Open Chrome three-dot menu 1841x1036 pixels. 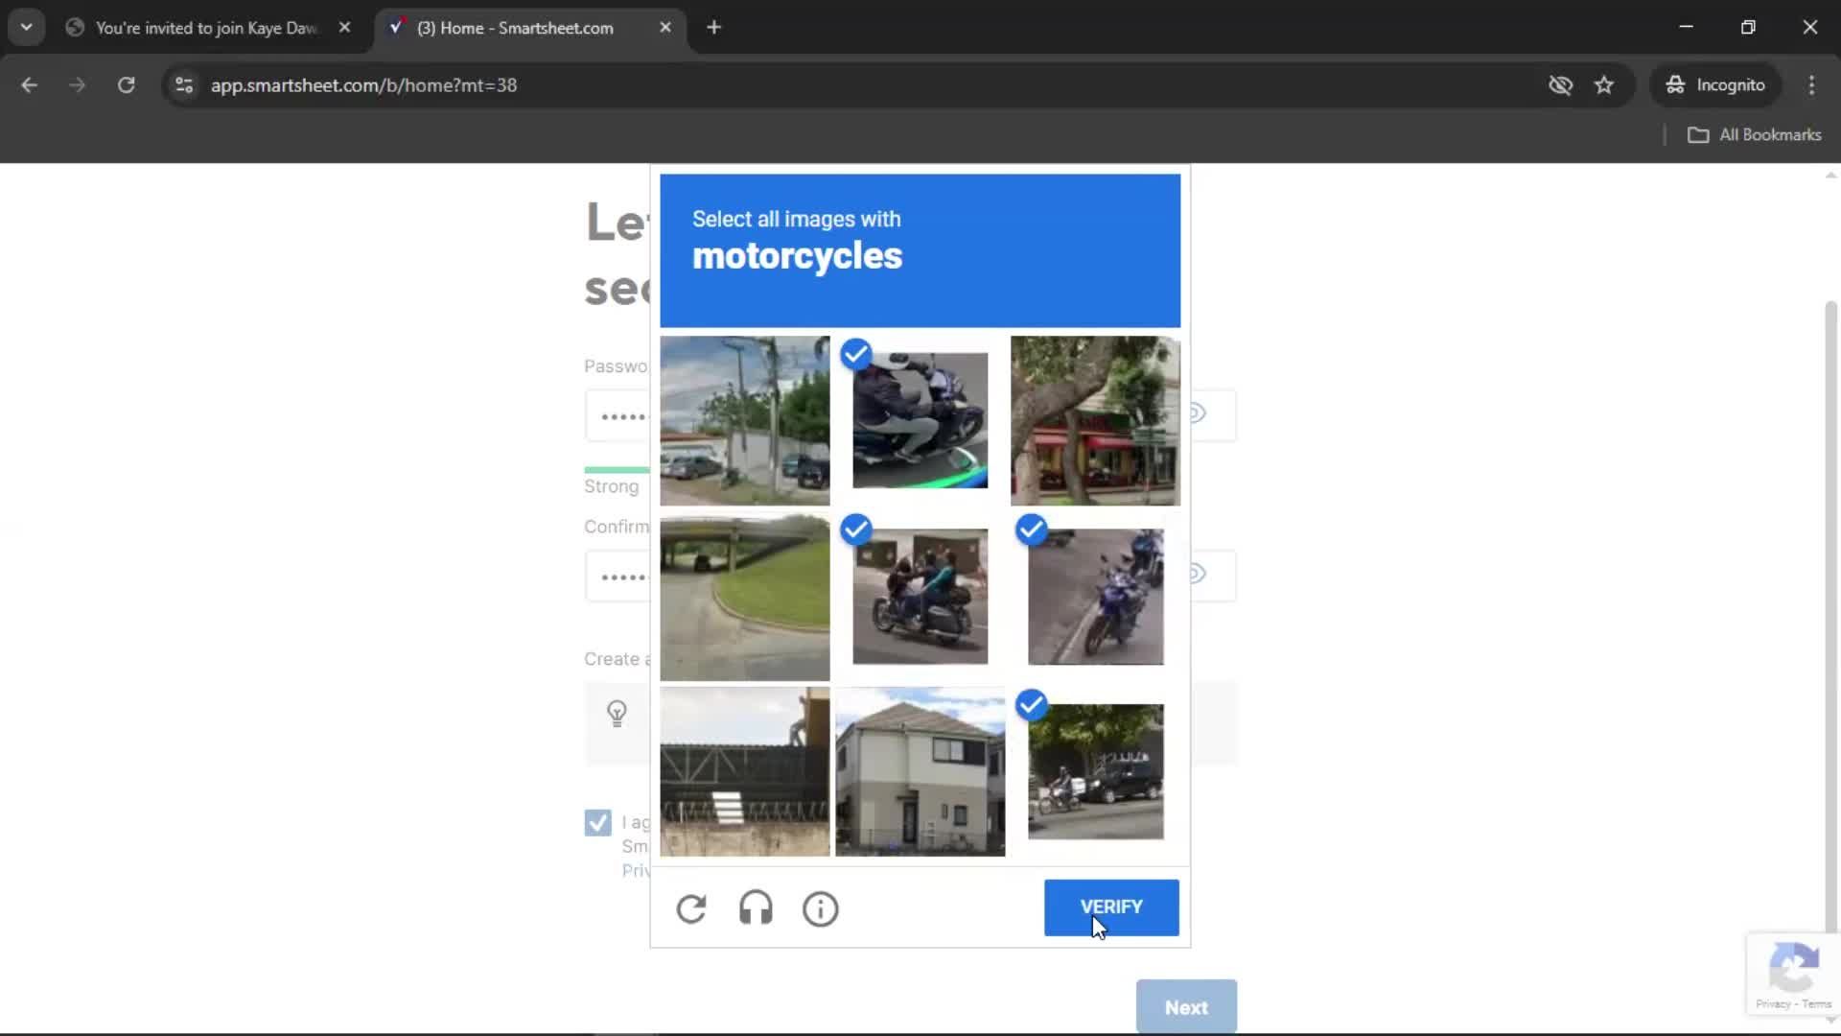pos(1811,85)
